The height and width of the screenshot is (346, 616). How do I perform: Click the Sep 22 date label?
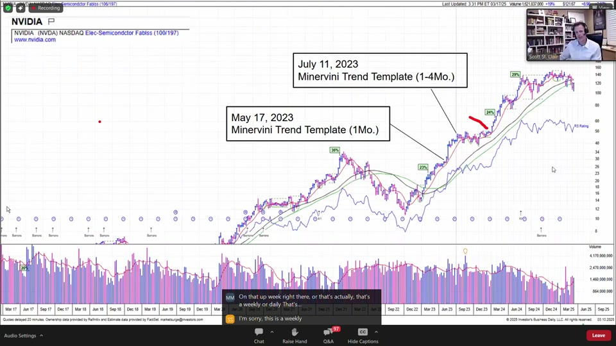point(393,309)
